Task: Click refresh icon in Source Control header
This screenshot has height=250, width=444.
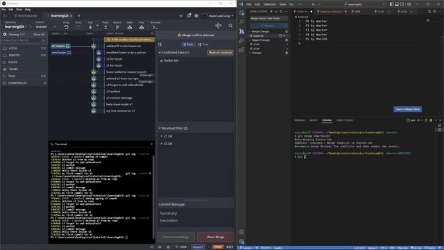Action: click(281, 12)
